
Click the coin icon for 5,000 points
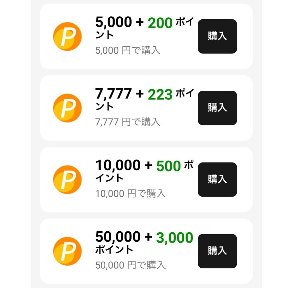pyautogui.click(x=67, y=36)
